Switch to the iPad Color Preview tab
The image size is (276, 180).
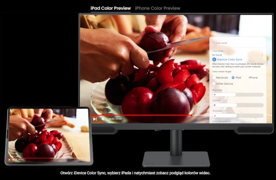[x=110, y=8]
